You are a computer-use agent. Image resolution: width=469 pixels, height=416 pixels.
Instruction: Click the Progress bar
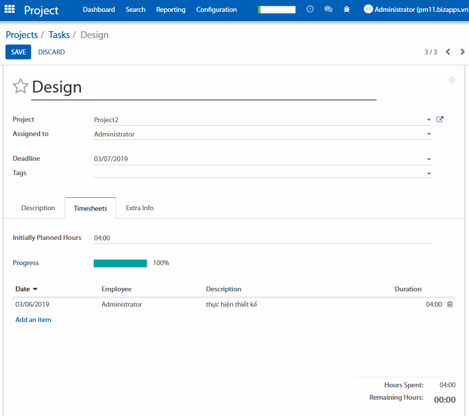click(120, 263)
